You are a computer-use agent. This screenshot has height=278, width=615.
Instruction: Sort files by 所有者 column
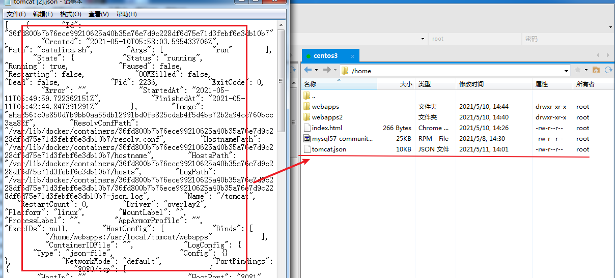pos(594,84)
